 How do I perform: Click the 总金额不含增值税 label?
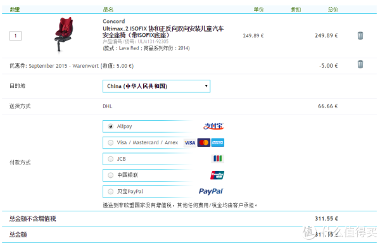33,219
